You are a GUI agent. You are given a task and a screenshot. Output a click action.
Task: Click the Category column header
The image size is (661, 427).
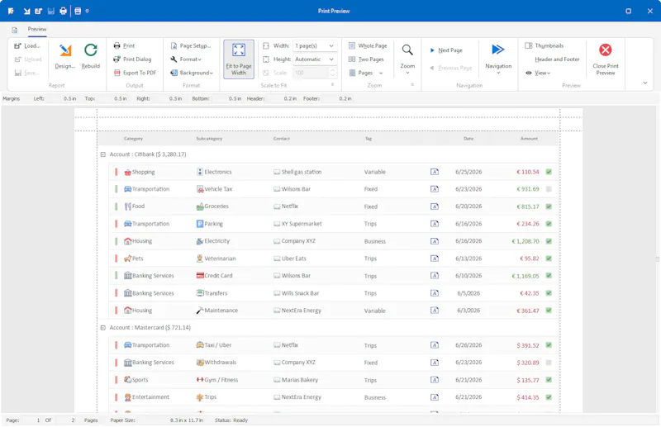point(133,139)
